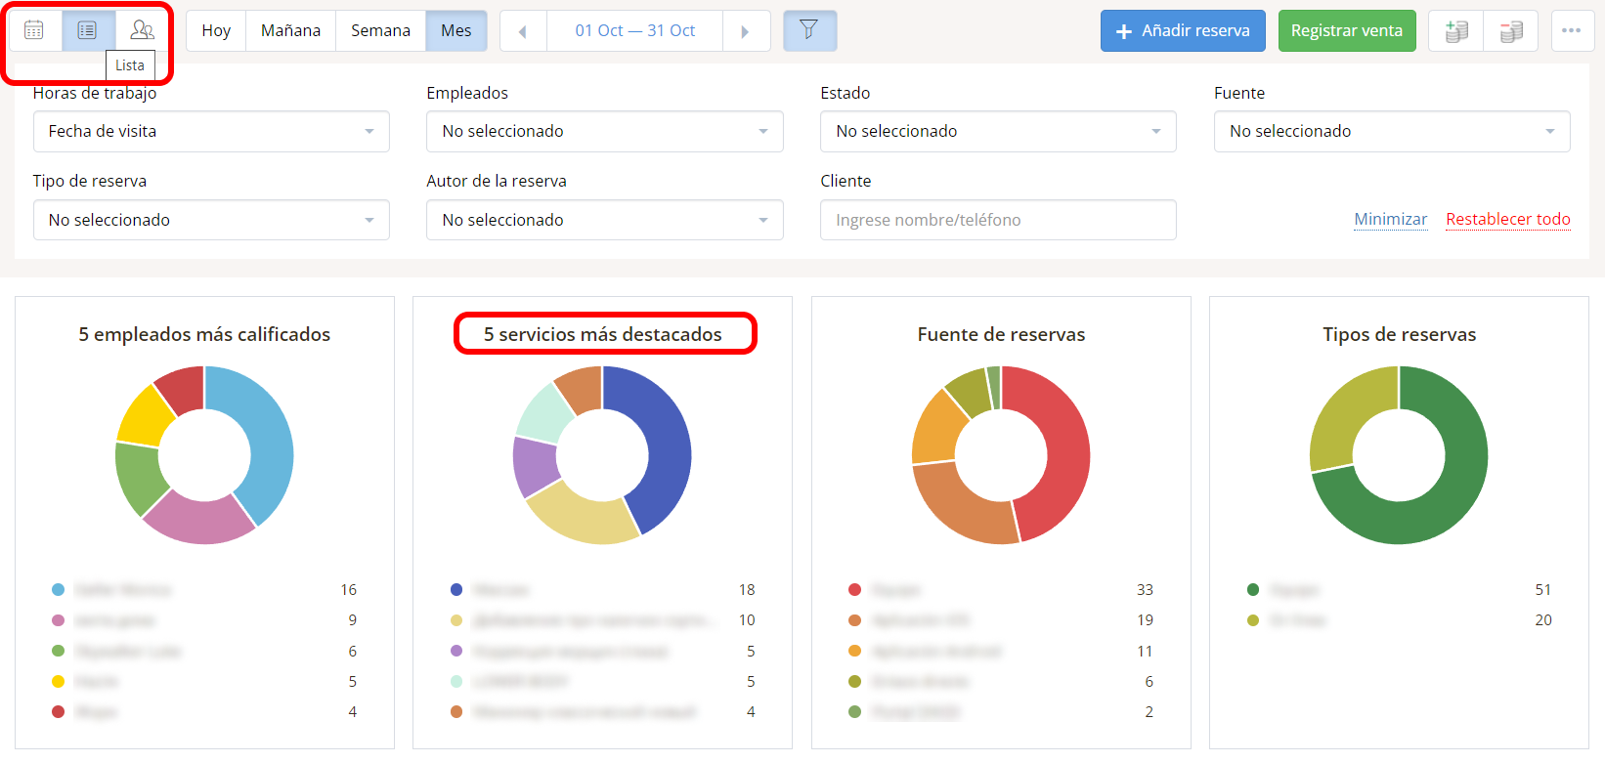Open the Autor de la reserva dropdown
This screenshot has width=1605, height=763.
coord(605,220)
